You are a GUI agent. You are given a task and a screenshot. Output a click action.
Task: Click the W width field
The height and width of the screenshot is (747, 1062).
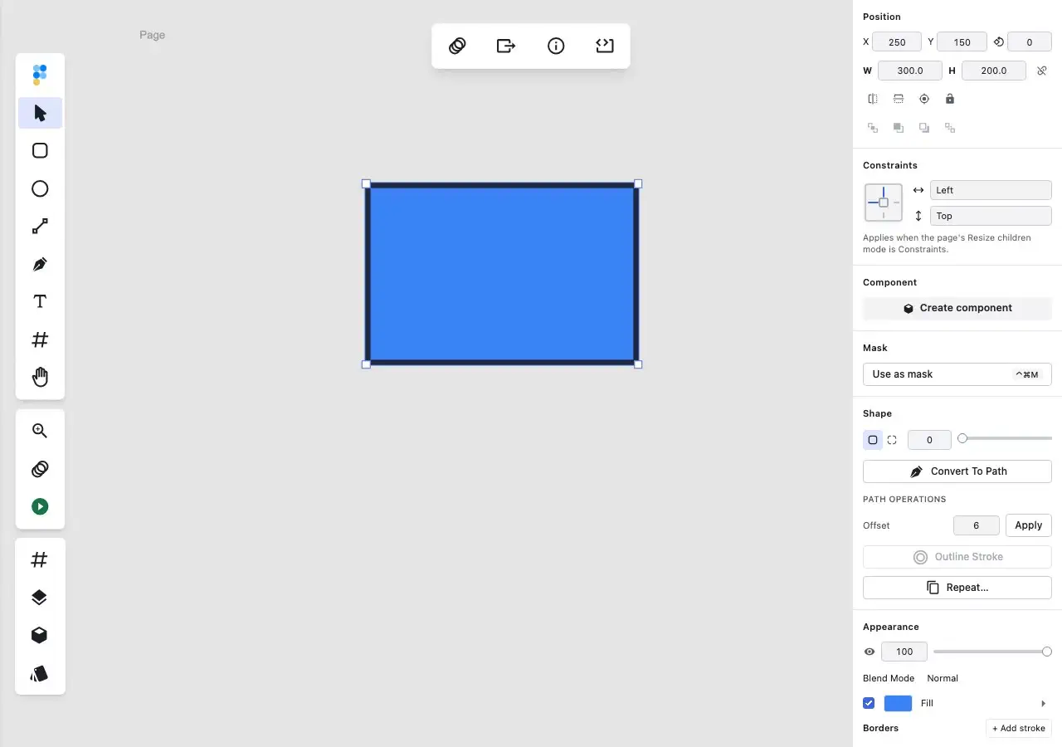(x=910, y=71)
